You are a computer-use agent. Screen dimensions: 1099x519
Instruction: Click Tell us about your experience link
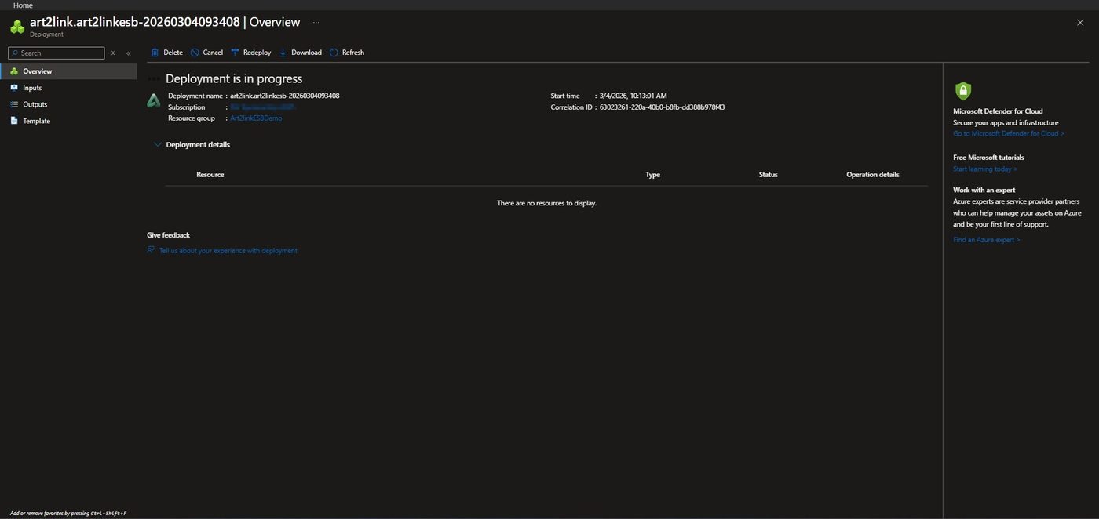click(x=228, y=250)
